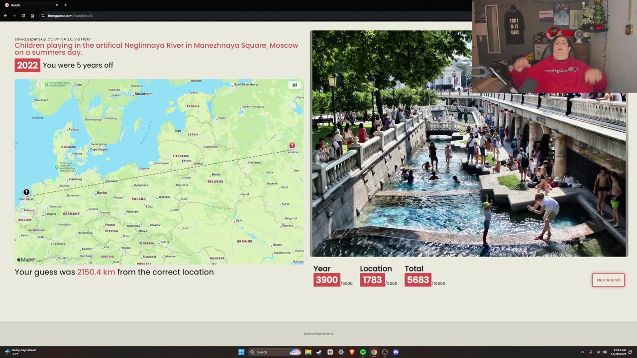
Task: Open the clock showing 12:45 AM
Action: pos(620,352)
